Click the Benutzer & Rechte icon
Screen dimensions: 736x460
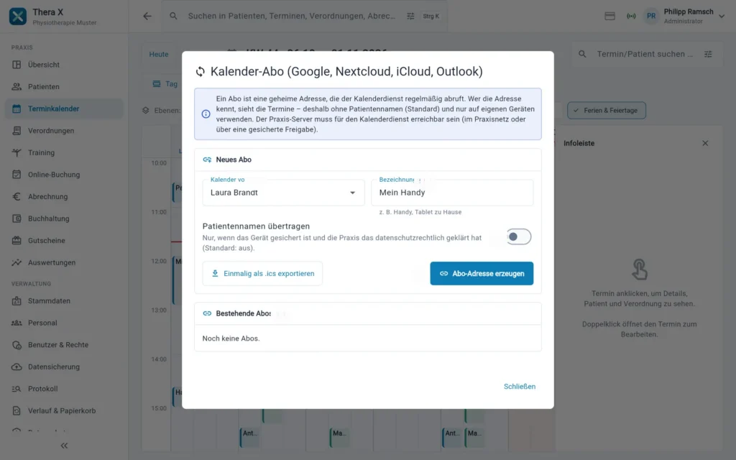click(x=17, y=345)
